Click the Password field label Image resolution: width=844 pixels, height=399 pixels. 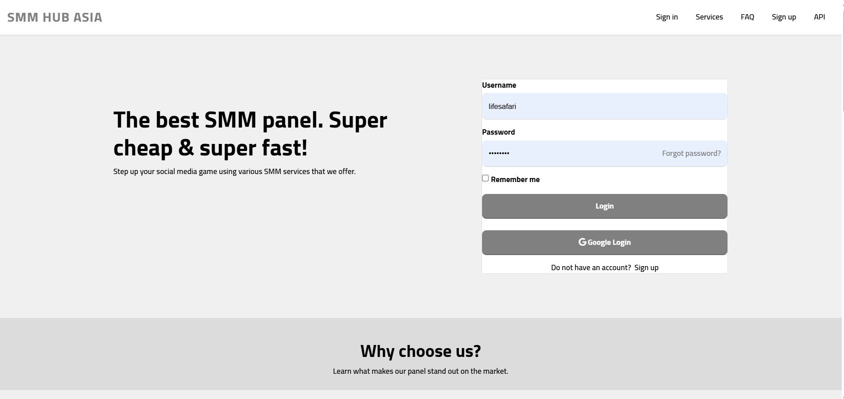coord(498,132)
